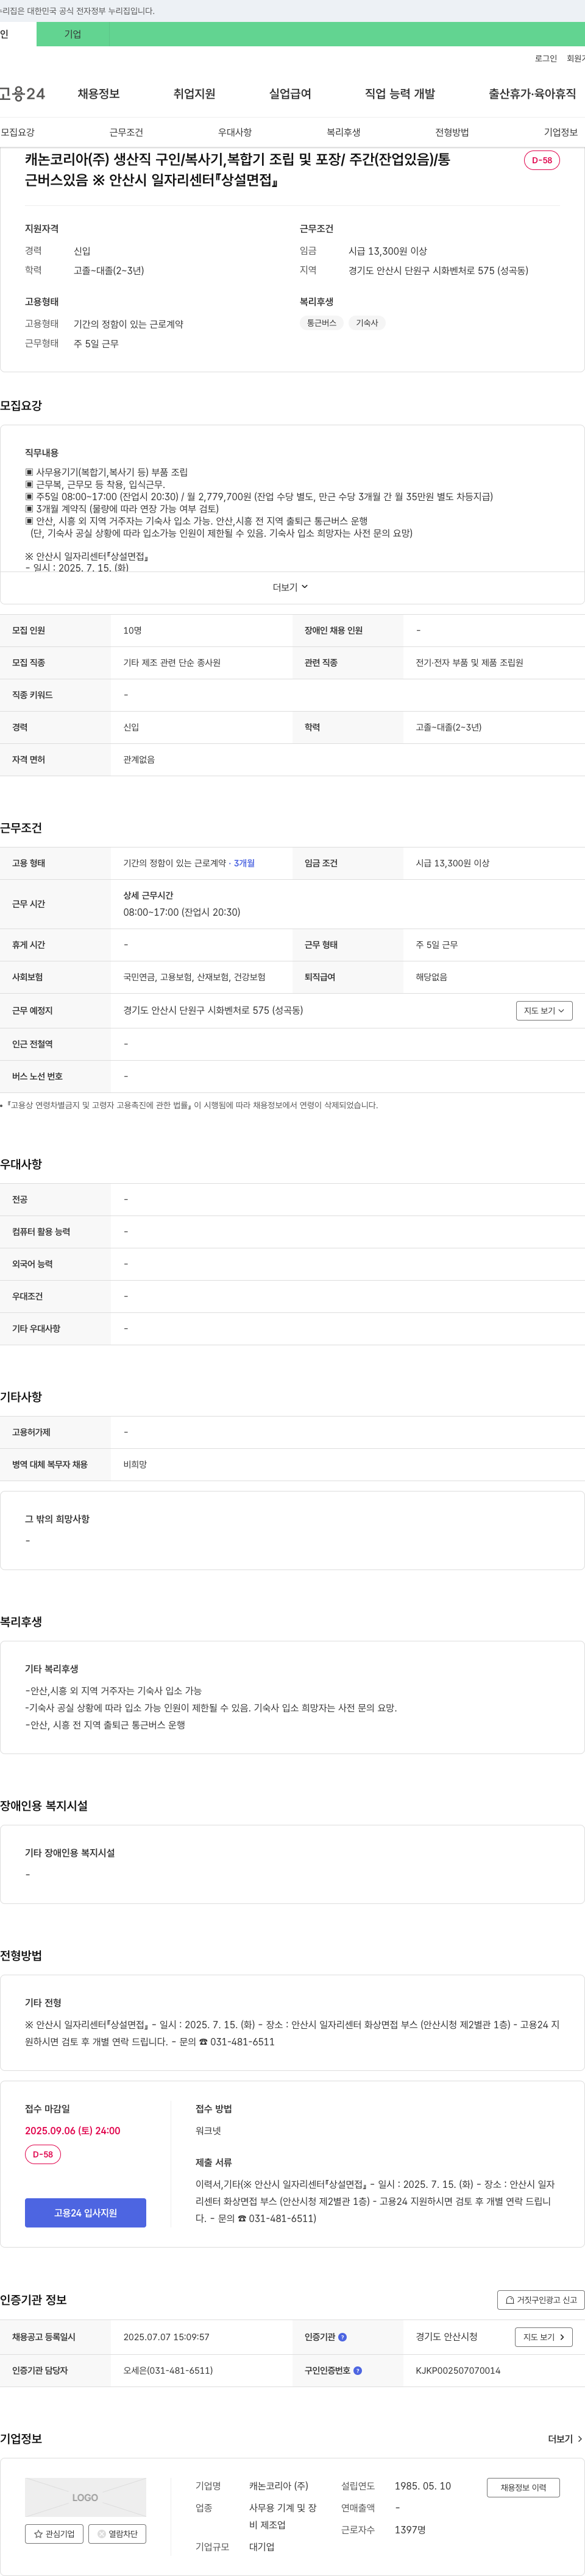
Task: Click 시급 13,300원 이상 in 임금 조건 row
Action: tap(452, 863)
